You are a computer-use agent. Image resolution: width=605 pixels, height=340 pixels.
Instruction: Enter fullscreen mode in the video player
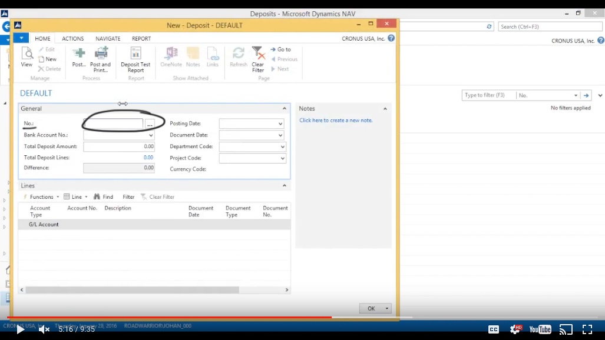click(x=587, y=329)
